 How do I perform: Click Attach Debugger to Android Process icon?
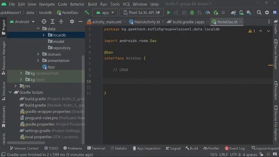tap(215, 13)
